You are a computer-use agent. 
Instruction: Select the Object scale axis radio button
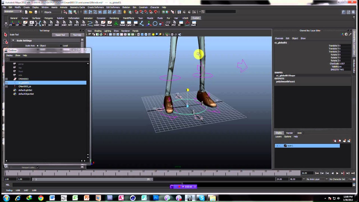[38, 46]
